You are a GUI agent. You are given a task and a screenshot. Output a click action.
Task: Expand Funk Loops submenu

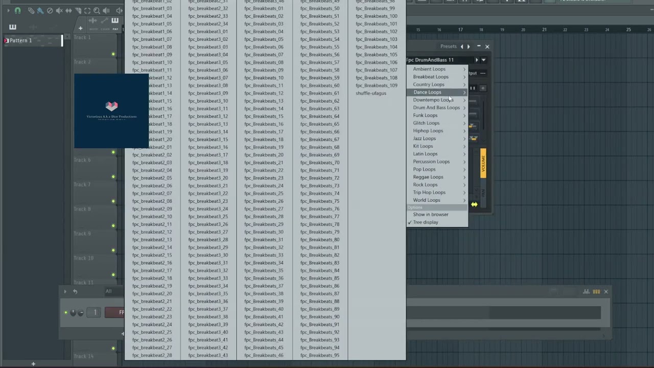[x=437, y=115]
